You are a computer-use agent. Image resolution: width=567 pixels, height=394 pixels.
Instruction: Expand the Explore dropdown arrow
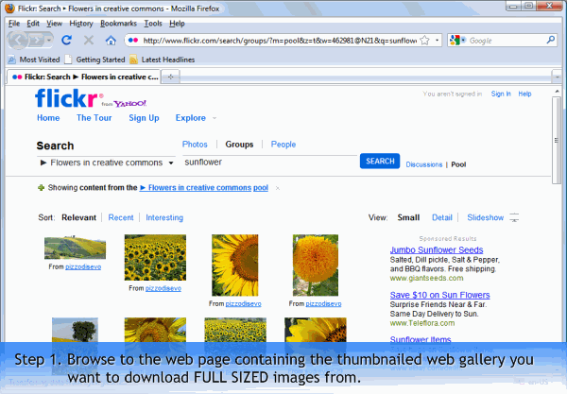[215, 118]
